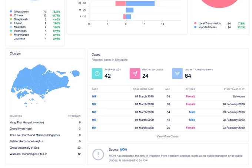
Task: Click the pink bar for age 21 - 30
Action: (x=120, y=3)
